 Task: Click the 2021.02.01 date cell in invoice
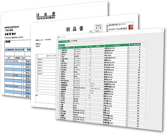tap(9, 61)
